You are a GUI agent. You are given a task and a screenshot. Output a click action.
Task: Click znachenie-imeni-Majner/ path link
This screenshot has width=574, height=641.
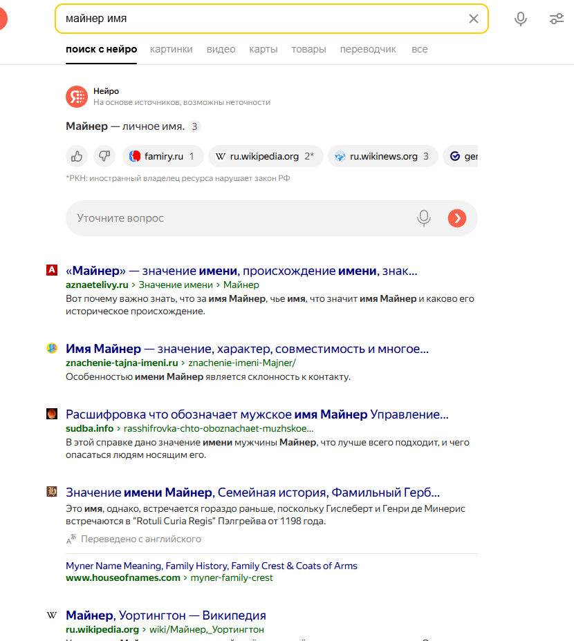point(242,363)
